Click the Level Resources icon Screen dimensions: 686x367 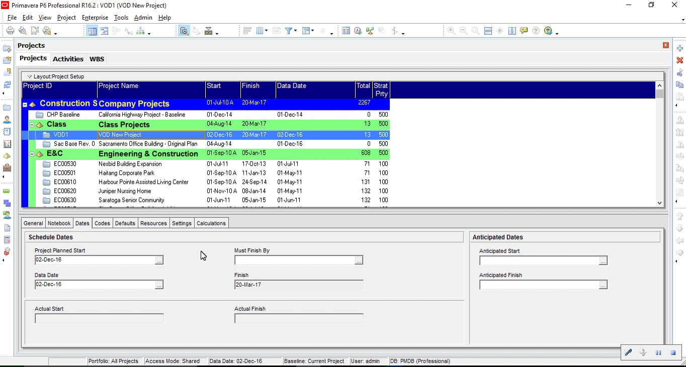coord(370,31)
